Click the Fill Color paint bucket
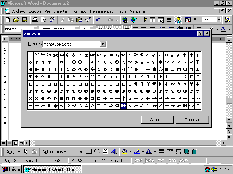Screen dimensions: 233x174 [125, 152]
